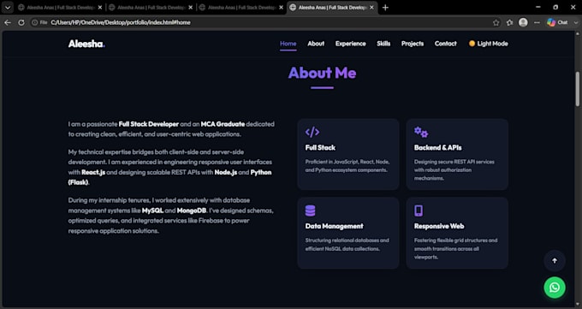Click the Full Stack card title
The width and height of the screenshot is (582, 309).
pyautogui.click(x=320, y=147)
